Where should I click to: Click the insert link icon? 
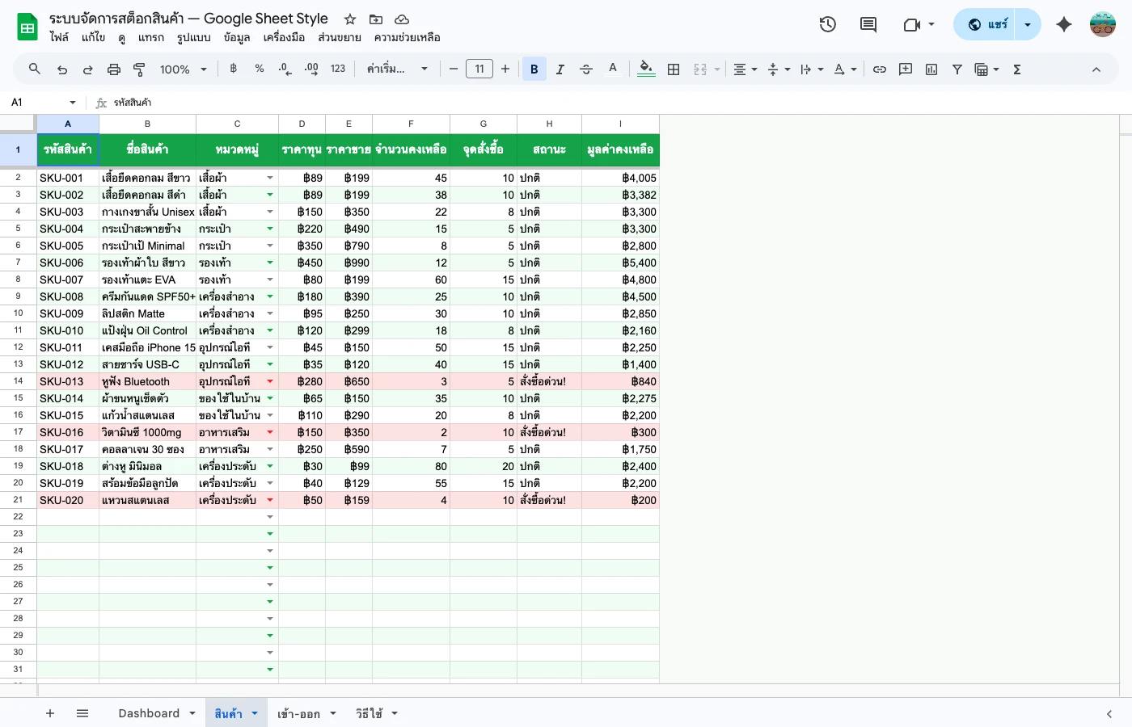click(x=880, y=69)
